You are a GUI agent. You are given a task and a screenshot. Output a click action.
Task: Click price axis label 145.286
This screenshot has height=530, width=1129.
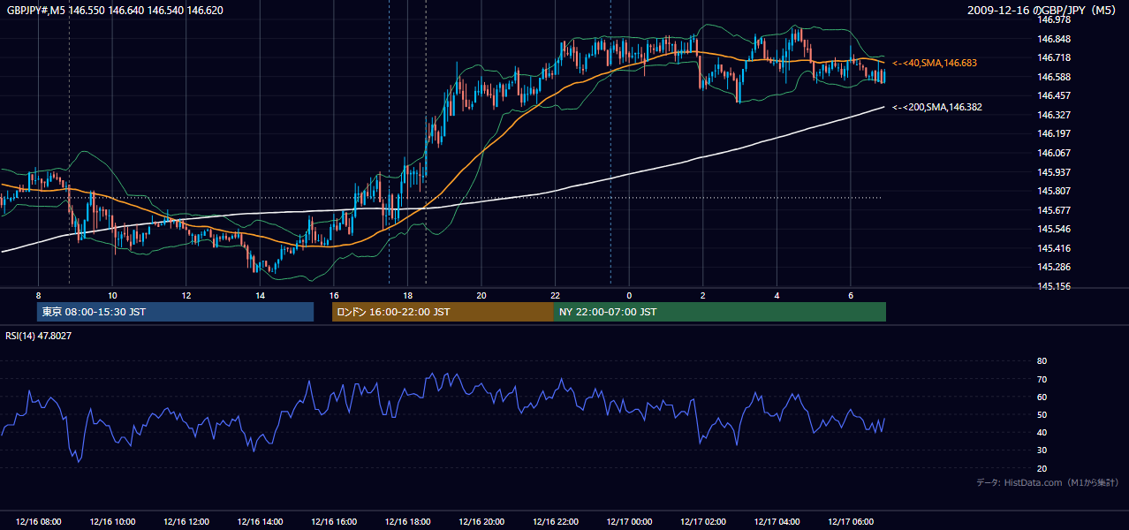tap(1052, 267)
